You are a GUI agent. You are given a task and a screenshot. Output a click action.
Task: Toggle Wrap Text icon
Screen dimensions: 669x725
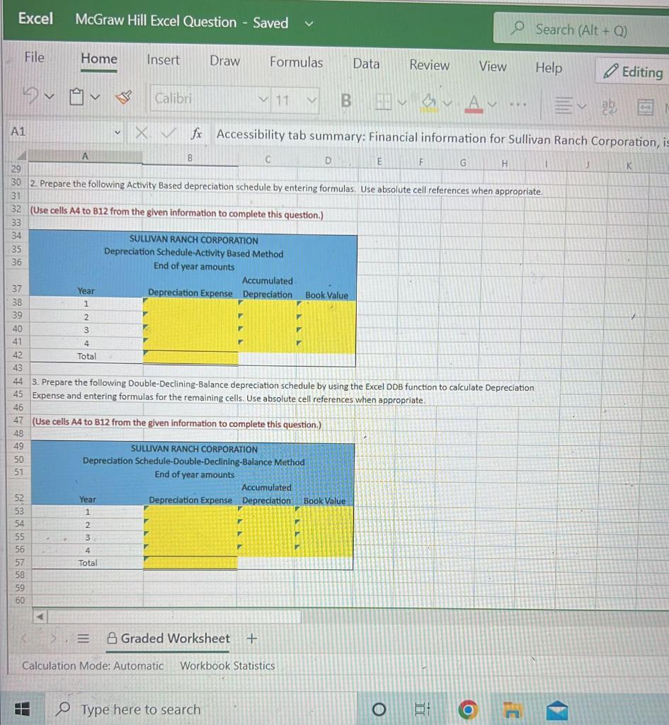click(610, 107)
